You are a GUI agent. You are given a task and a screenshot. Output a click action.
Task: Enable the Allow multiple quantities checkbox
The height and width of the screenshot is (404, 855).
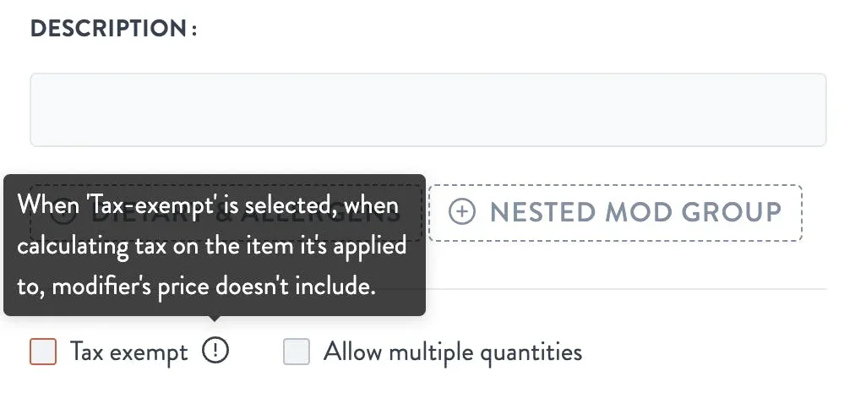[x=297, y=351]
